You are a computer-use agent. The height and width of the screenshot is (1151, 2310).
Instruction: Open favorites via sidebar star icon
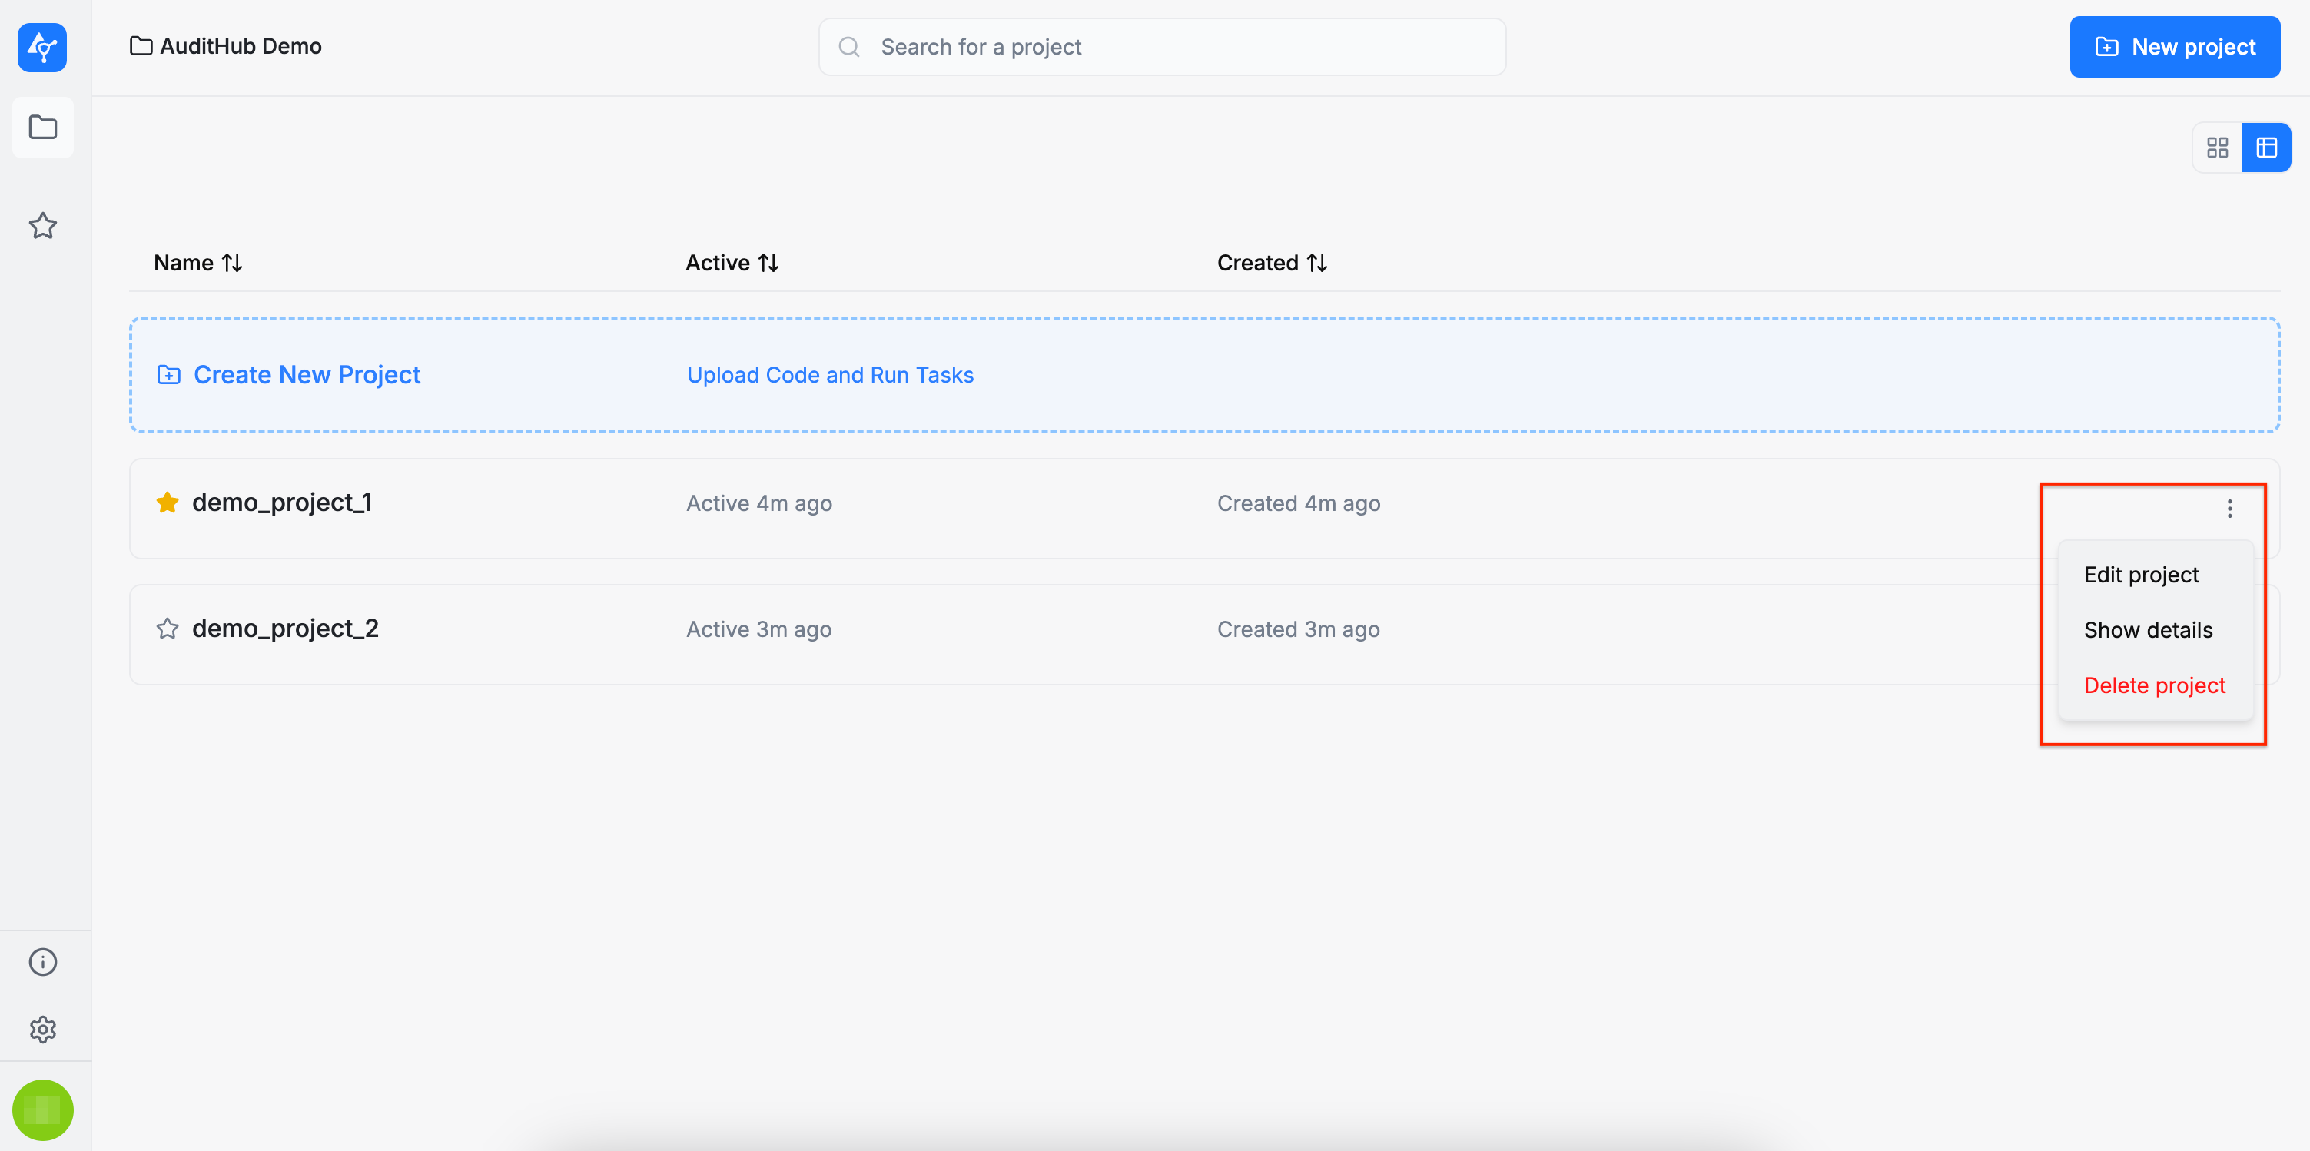coord(42,225)
